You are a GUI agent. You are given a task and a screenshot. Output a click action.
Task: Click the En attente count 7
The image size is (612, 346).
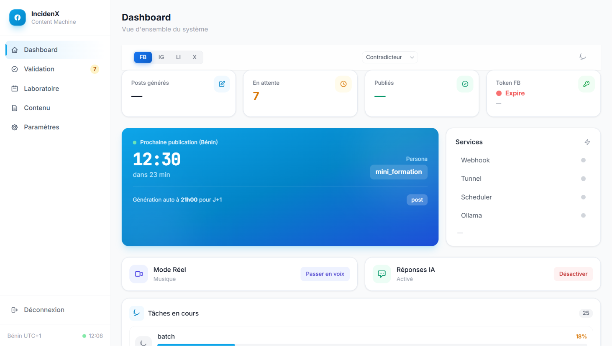256,96
